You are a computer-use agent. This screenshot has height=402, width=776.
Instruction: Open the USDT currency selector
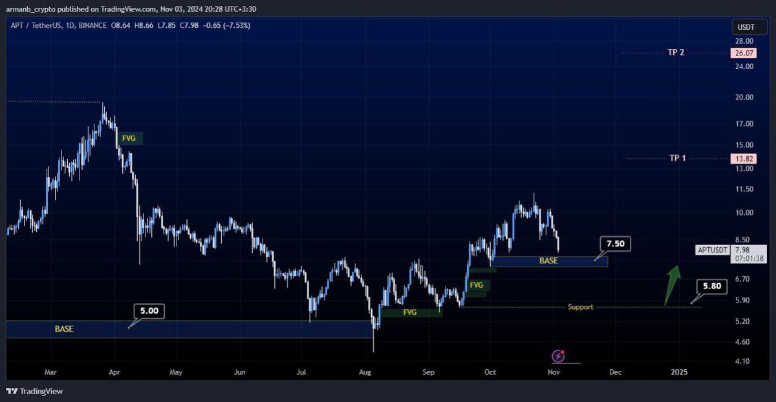(749, 26)
